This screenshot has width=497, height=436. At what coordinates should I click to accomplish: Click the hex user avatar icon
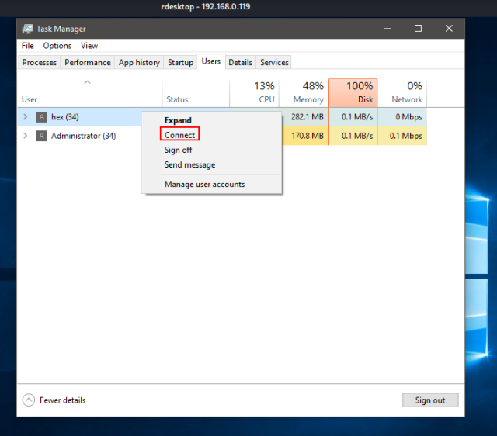42,117
